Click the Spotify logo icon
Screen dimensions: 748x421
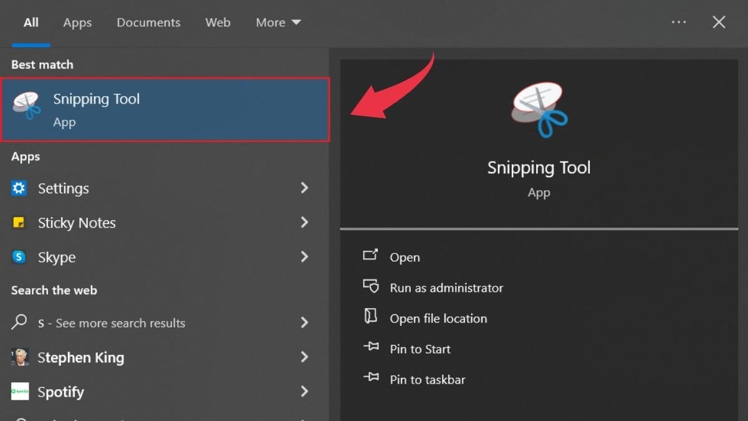point(19,392)
